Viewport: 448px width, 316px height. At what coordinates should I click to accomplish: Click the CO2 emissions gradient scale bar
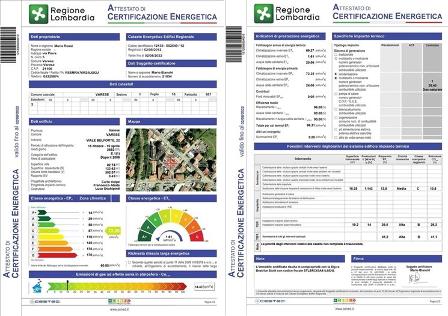click(x=117, y=287)
